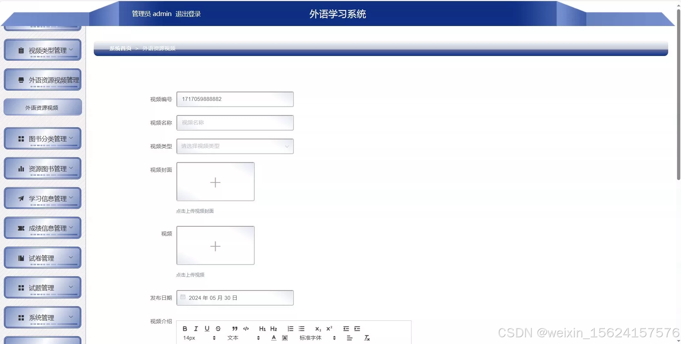The image size is (681, 344).
Task: Focus the 视频编号 input field
Action: click(x=235, y=99)
